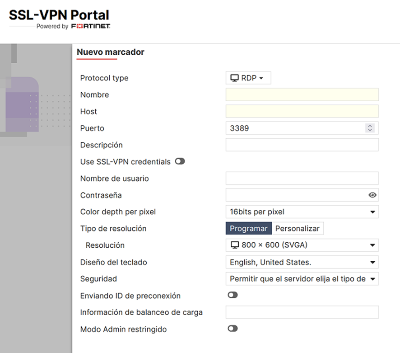Click the RDP monitor icon in Protocol type

[x=234, y=78]
